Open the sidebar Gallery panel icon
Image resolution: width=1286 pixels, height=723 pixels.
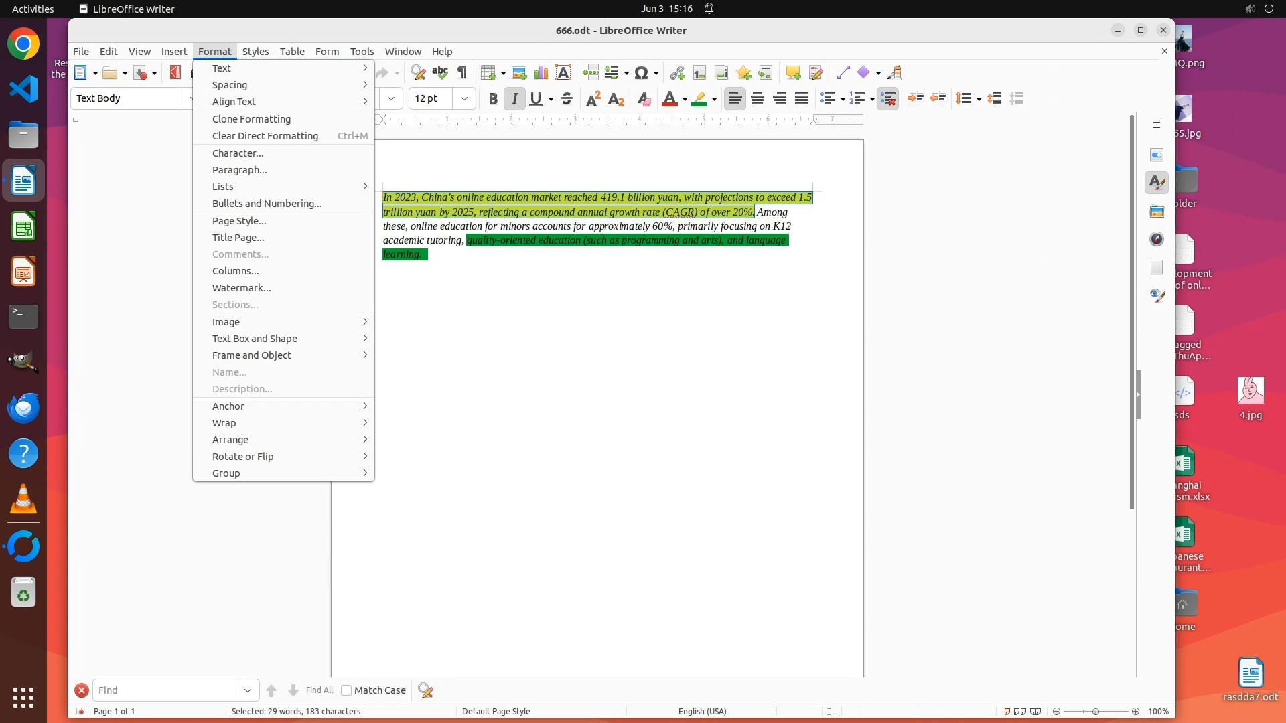tap(1157, 212)
